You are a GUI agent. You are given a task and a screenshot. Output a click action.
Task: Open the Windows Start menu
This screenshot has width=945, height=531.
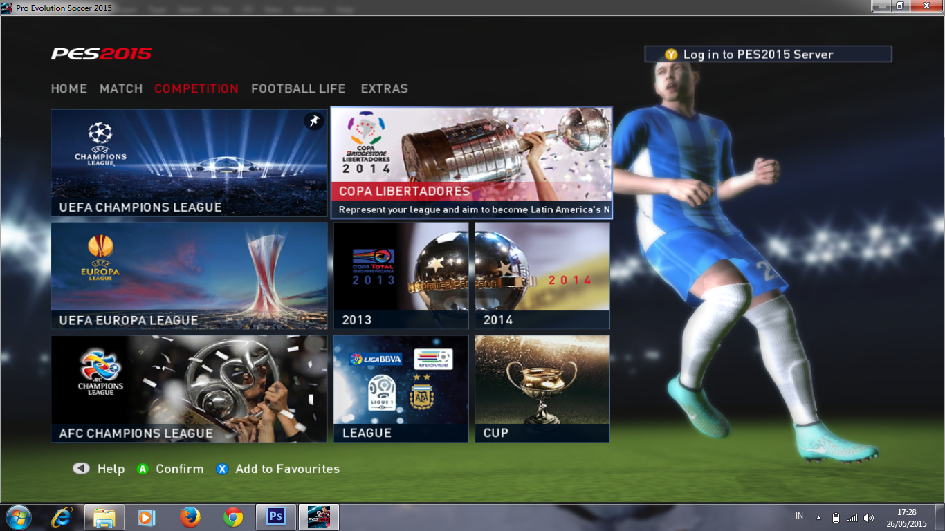coord(18,517)
